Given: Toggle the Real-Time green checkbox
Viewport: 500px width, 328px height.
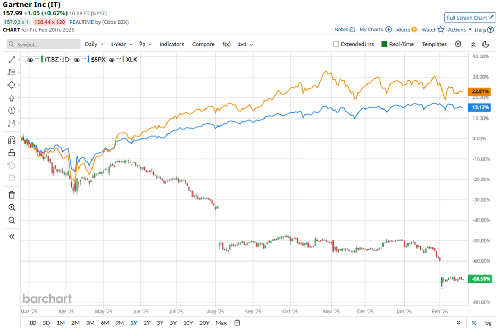Looking at the screenshot, I should [x=384, y=44].
